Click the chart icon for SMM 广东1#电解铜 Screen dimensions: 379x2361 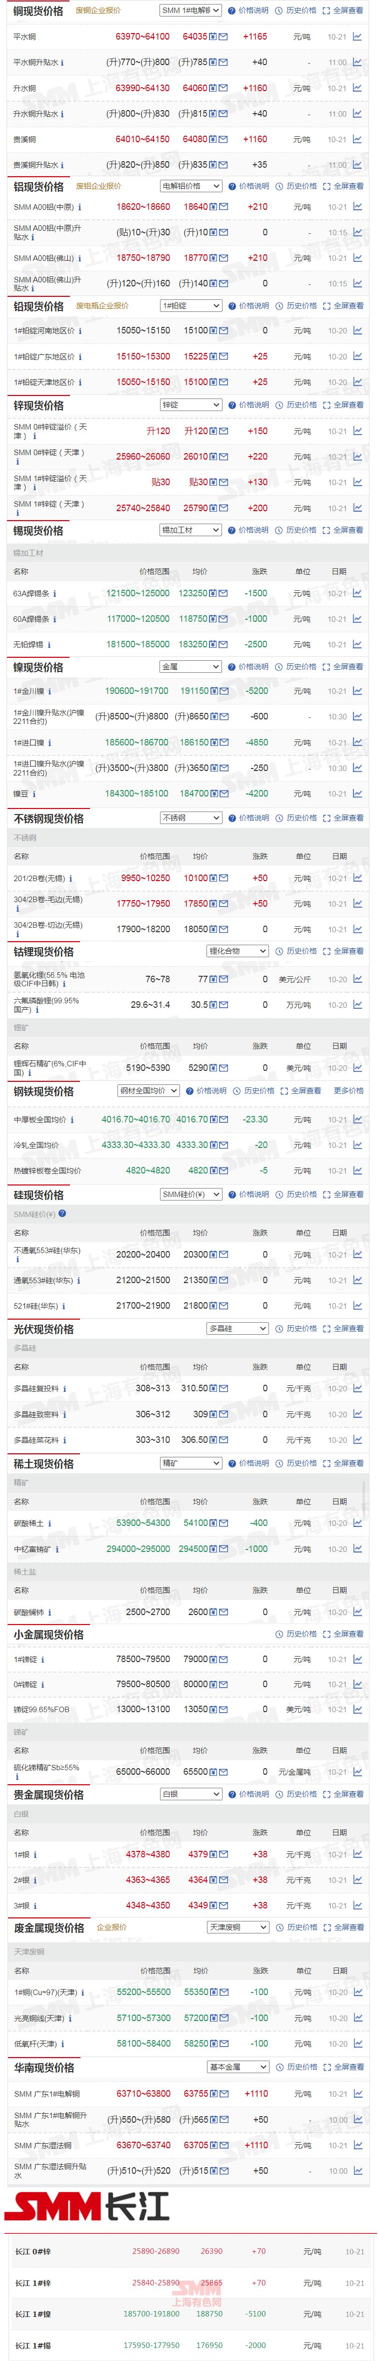point(357,2094)
